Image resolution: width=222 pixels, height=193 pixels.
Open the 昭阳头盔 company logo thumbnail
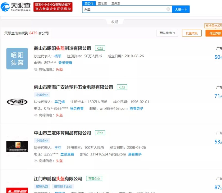click(17, 58)
